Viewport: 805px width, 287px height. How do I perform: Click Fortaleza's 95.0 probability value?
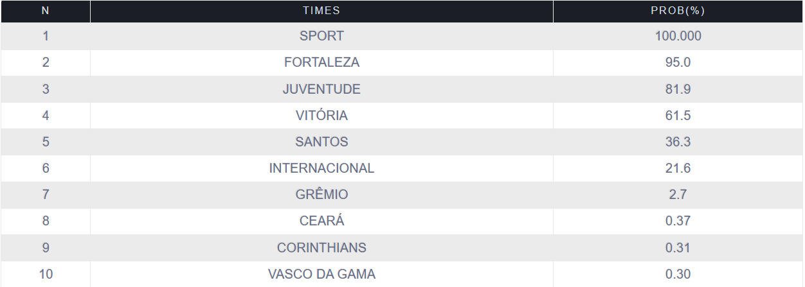[678, 62]
